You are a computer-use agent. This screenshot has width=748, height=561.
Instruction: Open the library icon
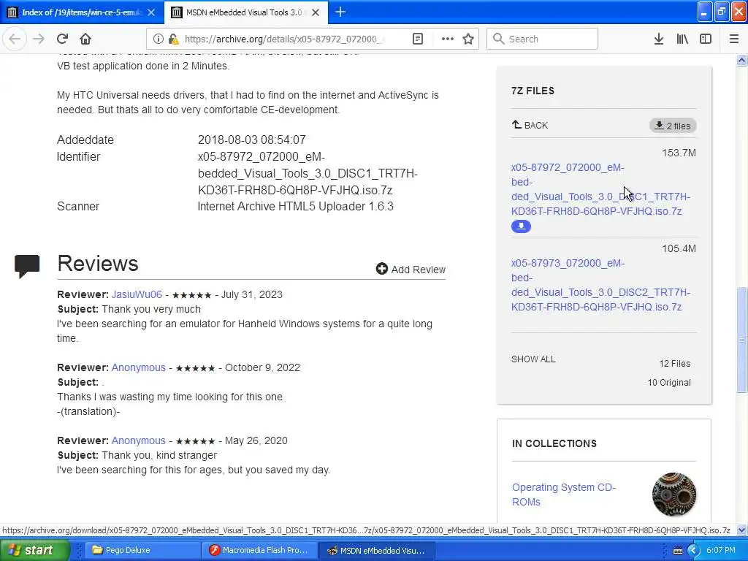682,39
